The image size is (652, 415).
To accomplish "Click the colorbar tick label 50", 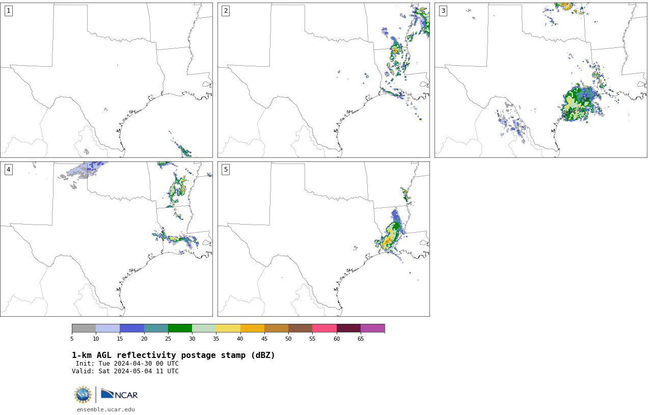I will (288, 339).
